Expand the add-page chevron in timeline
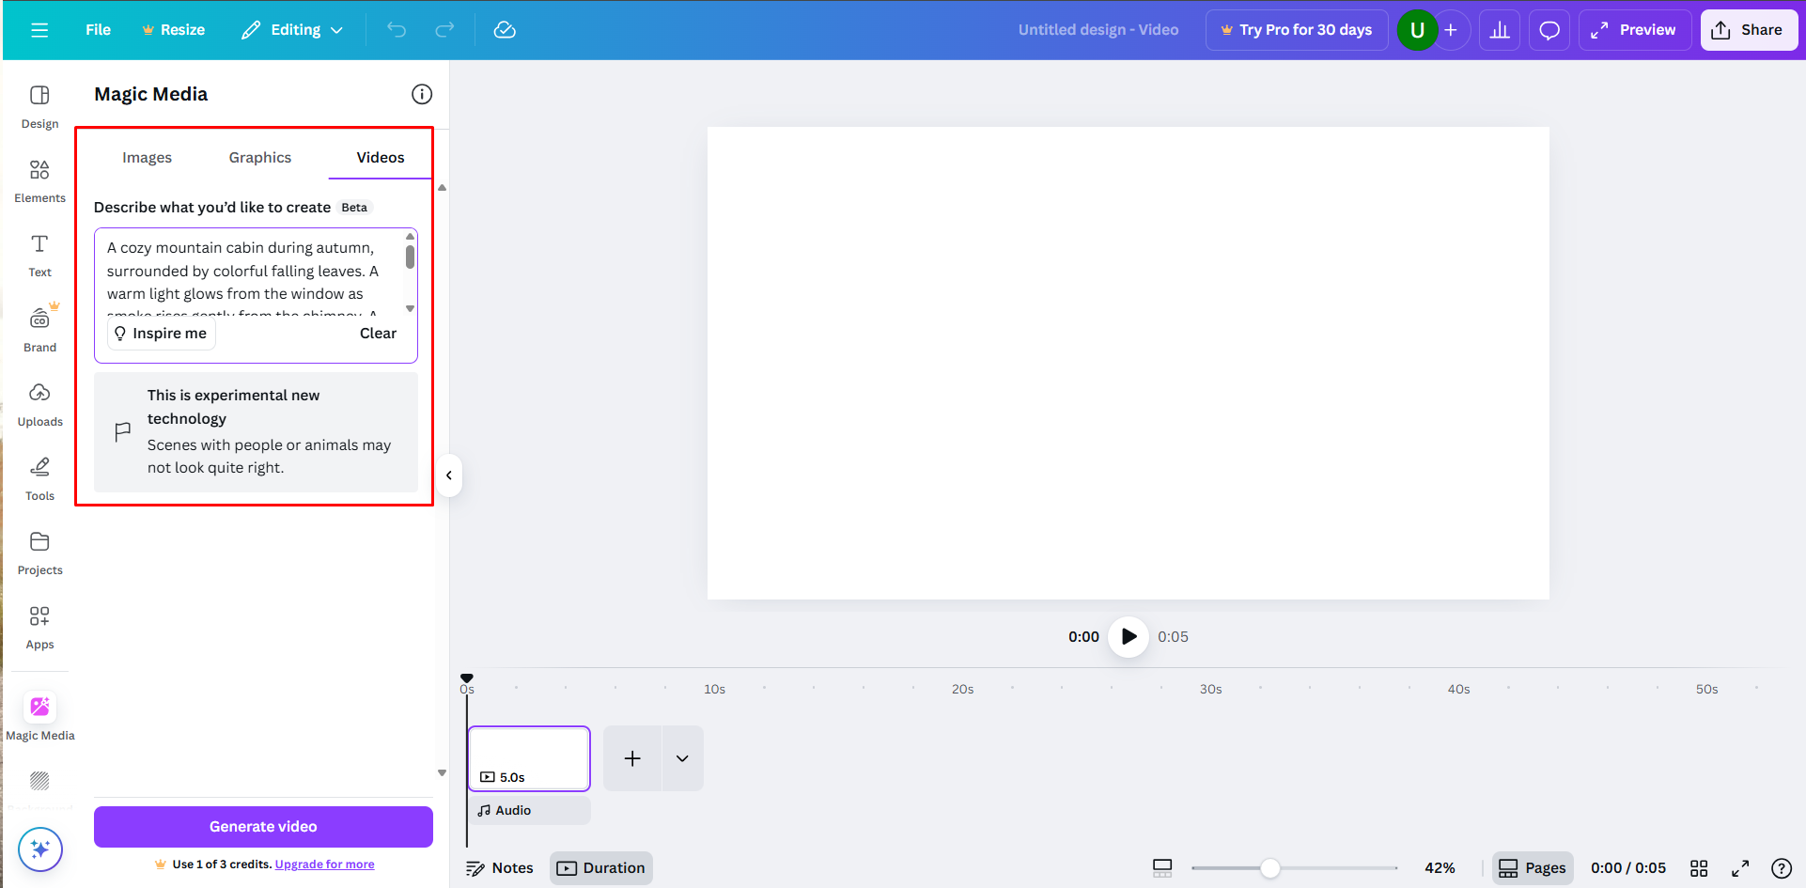Viewport: 1806px width, 888px height. pyautogui.click(x=682, y=758)
